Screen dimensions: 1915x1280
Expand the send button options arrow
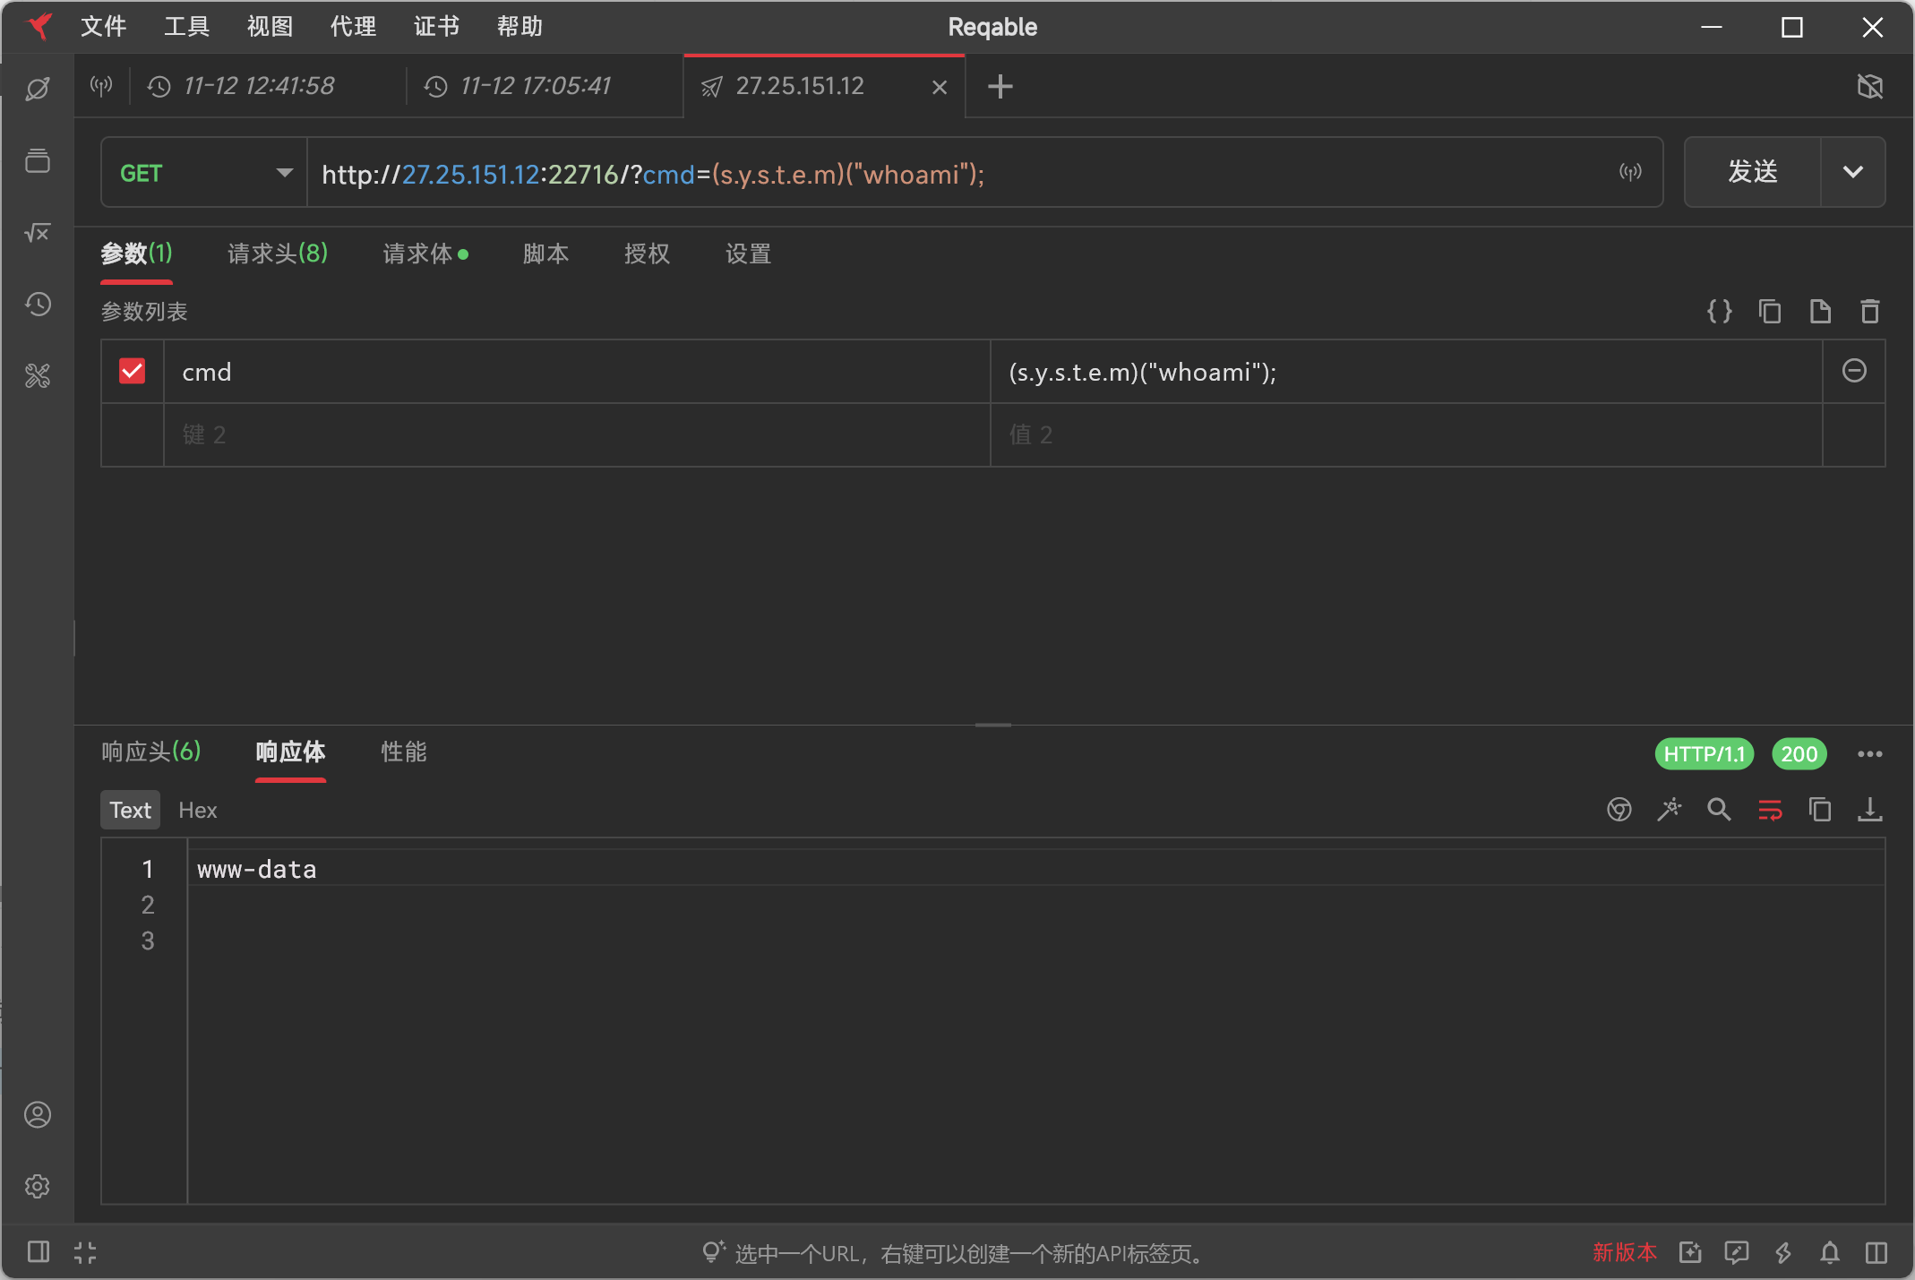coord(1853,172)
